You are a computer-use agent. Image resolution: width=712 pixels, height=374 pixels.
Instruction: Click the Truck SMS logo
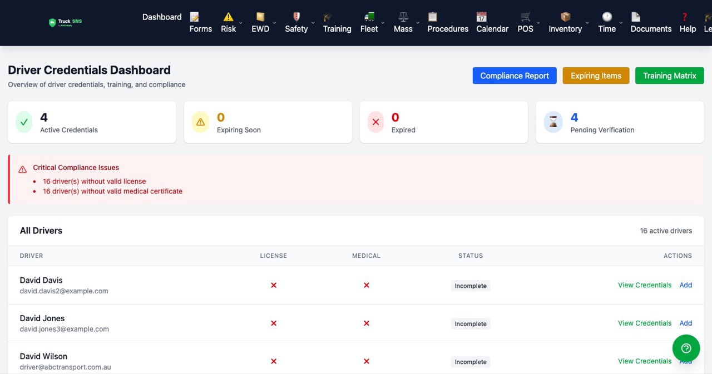[65, 22]
